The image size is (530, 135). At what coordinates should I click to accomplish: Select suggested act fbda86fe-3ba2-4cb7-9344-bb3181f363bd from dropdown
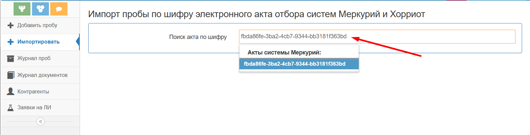tap(295, 64)
